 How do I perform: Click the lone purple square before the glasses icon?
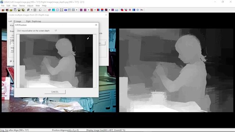[x=113, y=10]
